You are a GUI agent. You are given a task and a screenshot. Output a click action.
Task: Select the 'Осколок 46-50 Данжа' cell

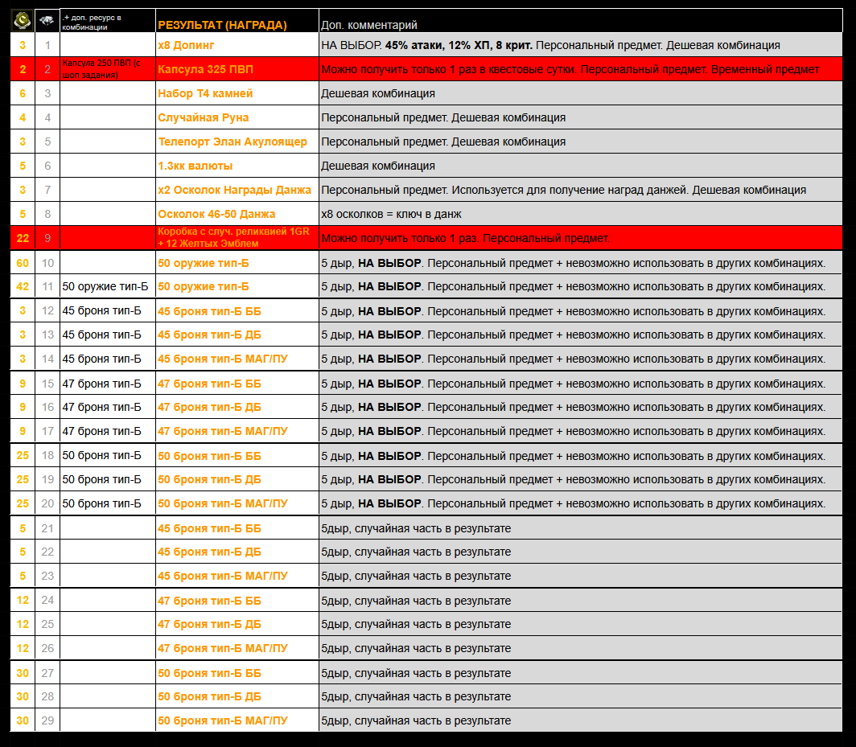point(216,215)
